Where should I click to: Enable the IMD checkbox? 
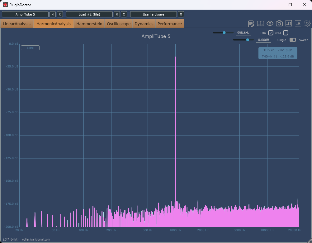pos(286,33)
